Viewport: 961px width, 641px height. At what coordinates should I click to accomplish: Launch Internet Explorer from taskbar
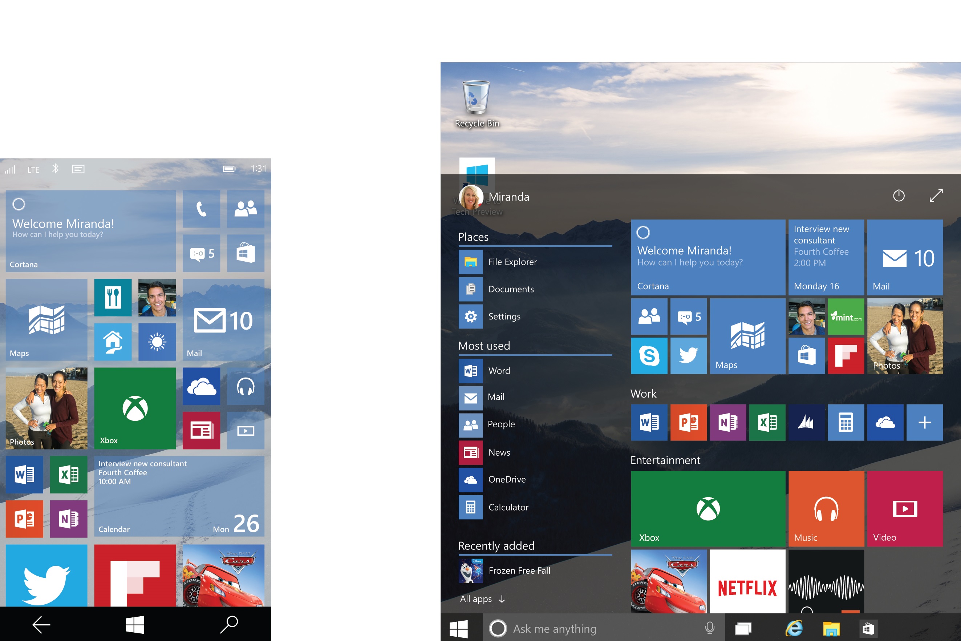click(x=794, y=628)
